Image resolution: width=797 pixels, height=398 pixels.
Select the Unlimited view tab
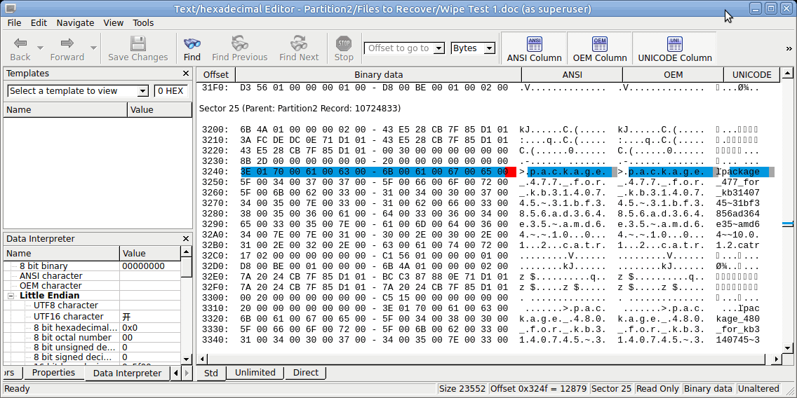pyautogui.click(x=255, y=373)
